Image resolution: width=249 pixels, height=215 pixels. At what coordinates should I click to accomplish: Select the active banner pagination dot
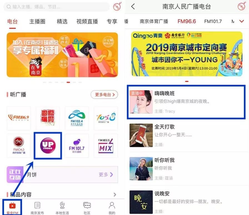point(68,82)
